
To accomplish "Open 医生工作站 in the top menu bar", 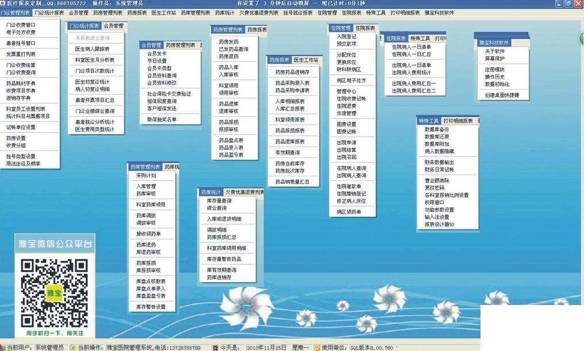I will 163,13.
